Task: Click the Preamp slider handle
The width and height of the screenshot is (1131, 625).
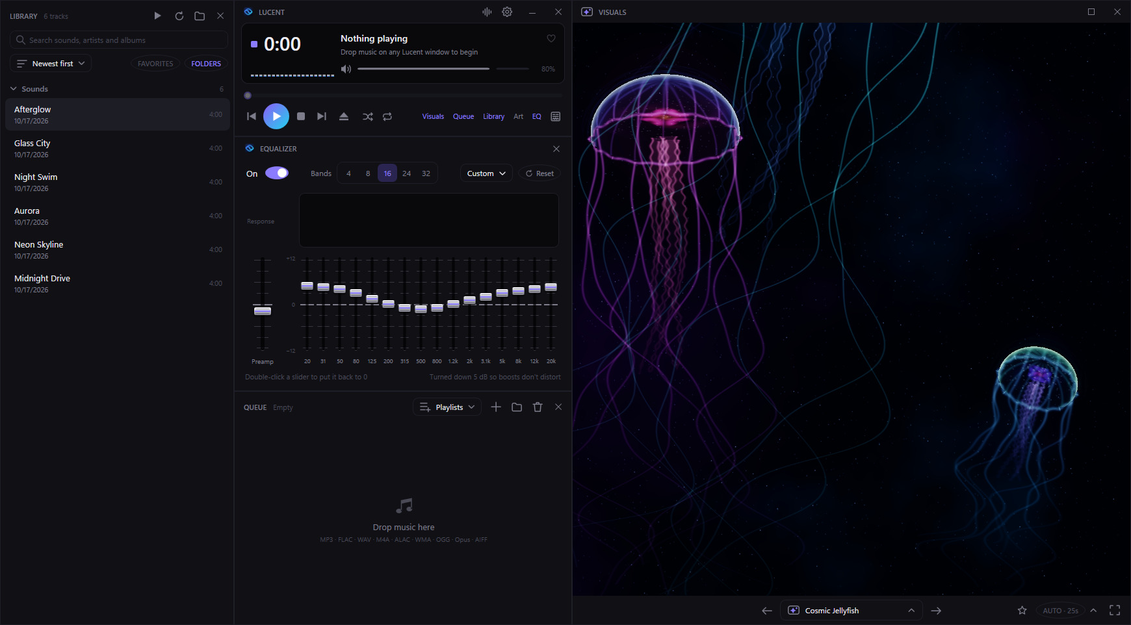Action: tap(263, 311)
